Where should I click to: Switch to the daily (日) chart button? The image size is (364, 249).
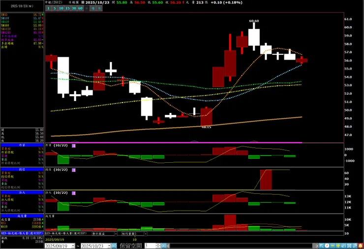(87, 8)
